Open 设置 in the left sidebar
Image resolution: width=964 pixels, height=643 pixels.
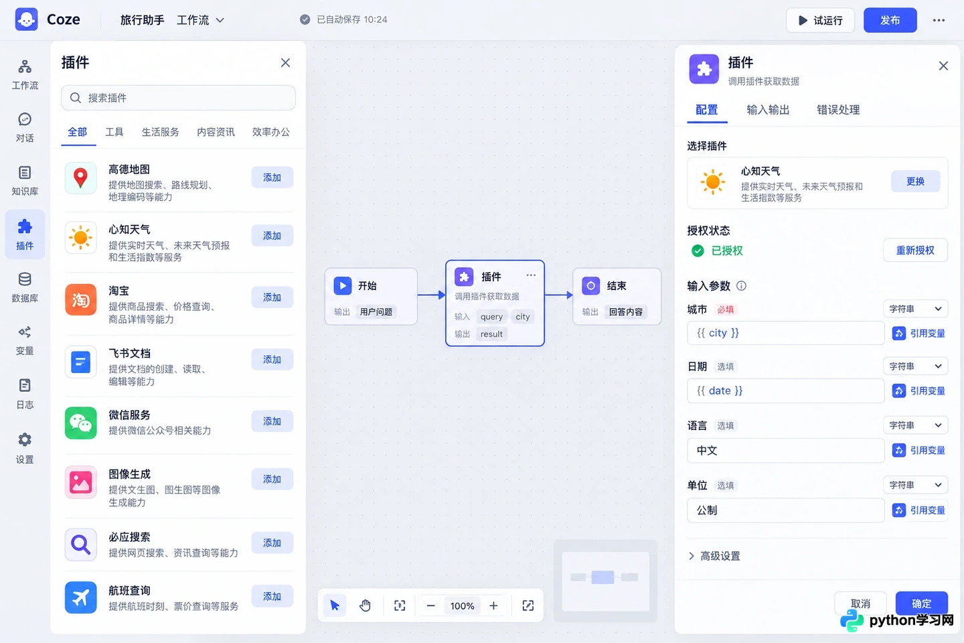[25, 448]
